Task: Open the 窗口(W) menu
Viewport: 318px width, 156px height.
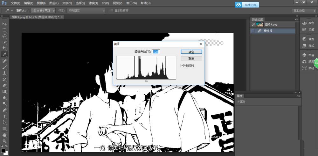Action: point(131,3)
